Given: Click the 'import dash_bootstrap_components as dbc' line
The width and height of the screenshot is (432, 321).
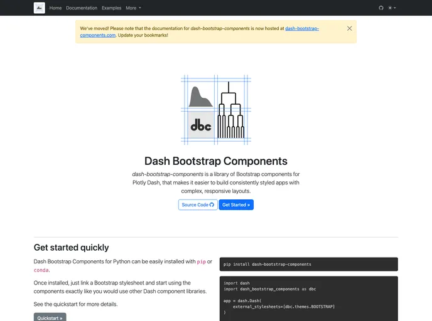Looking at the screenshot, I should click(x=269, y=289).
